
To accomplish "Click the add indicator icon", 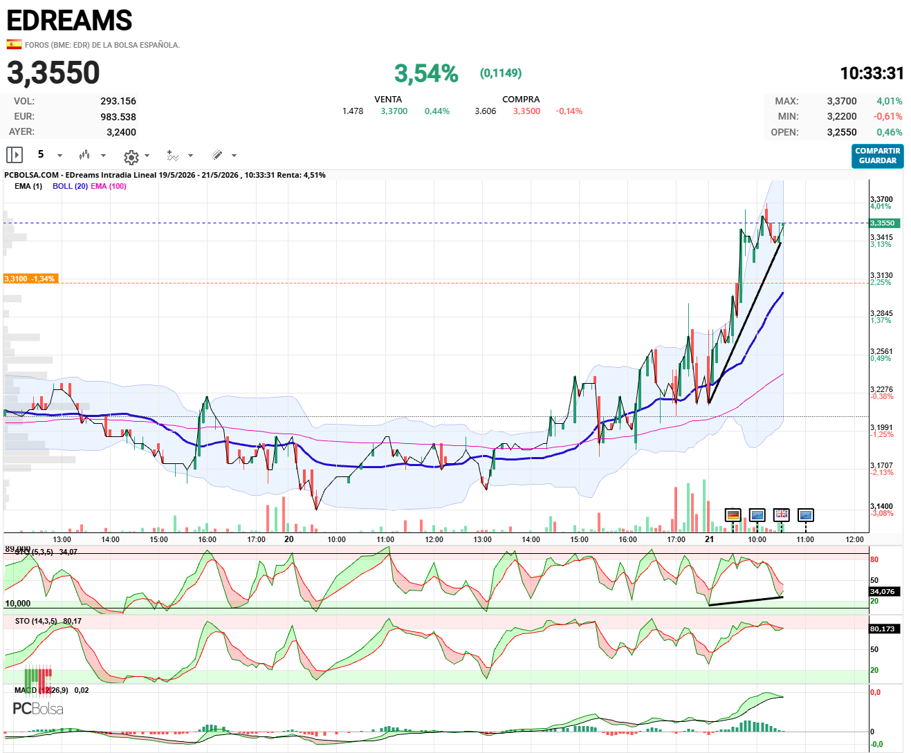I will click(x=173, y=156).
